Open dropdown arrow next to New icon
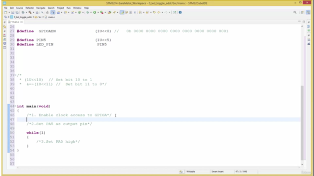Viewport: 314px width, 176px height. click(9, 12)
